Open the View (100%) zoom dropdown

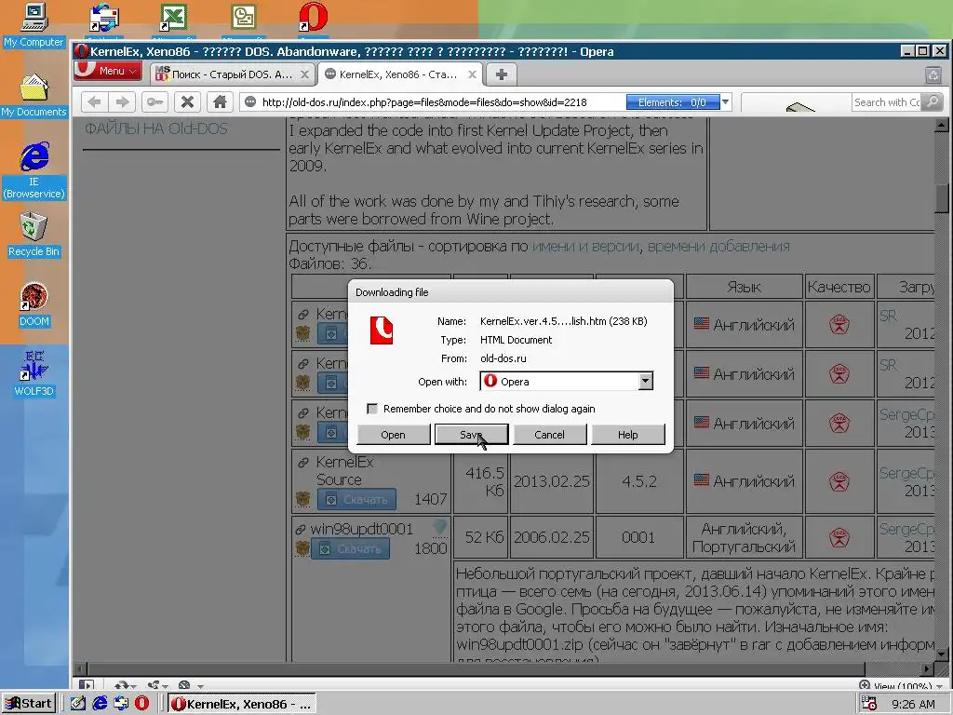pyautogui.click(x=901, y=686)
